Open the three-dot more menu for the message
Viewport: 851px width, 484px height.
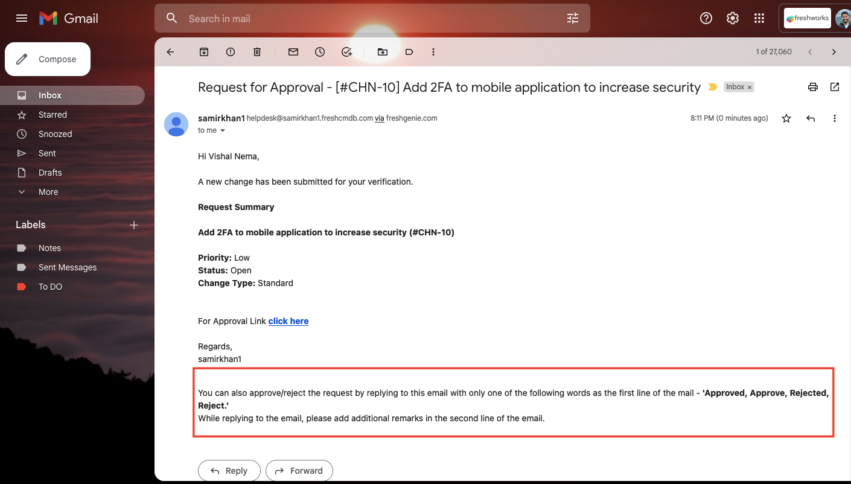(835, 118)
